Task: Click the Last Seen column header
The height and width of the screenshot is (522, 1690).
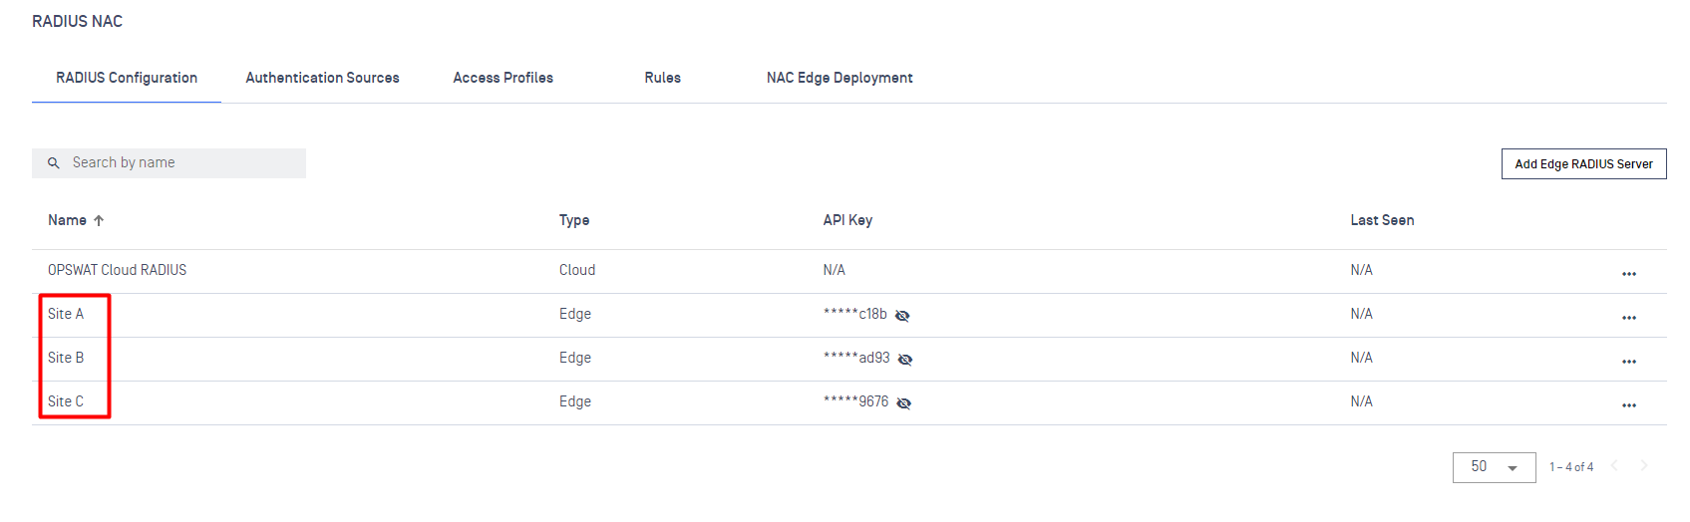Action: 1382,220
